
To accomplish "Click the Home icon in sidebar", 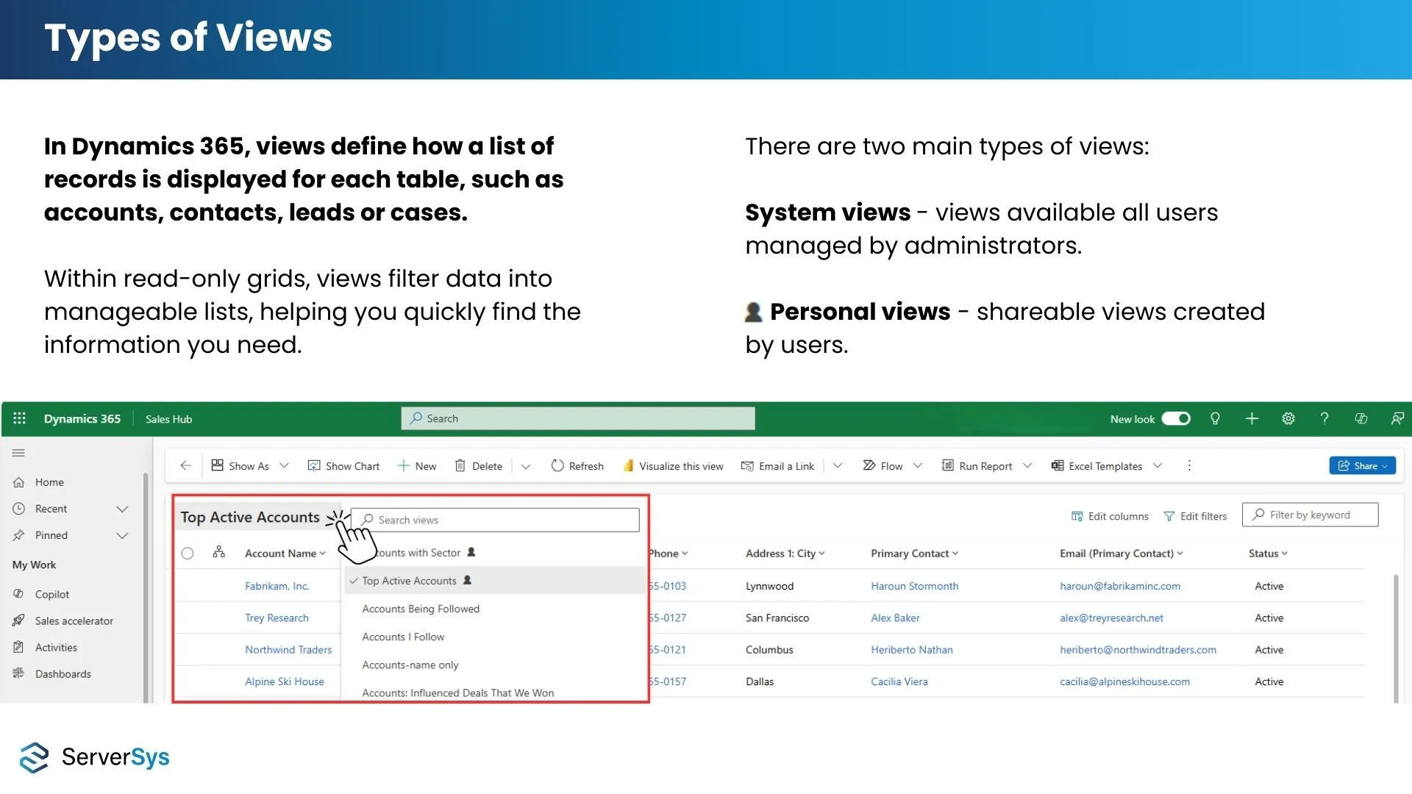I will click(x=19, y=482).
